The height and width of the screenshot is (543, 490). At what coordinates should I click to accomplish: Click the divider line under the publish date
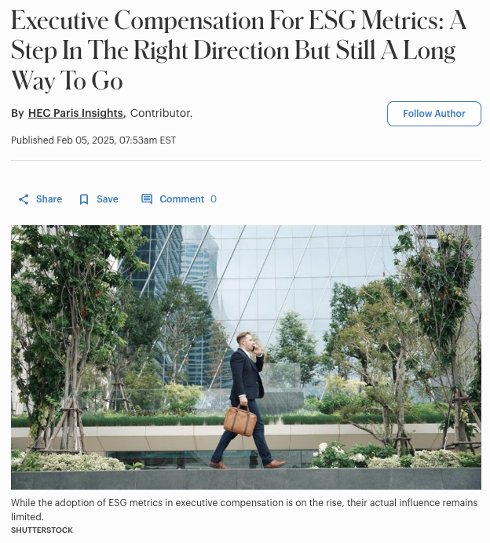[x=246, y=160]
